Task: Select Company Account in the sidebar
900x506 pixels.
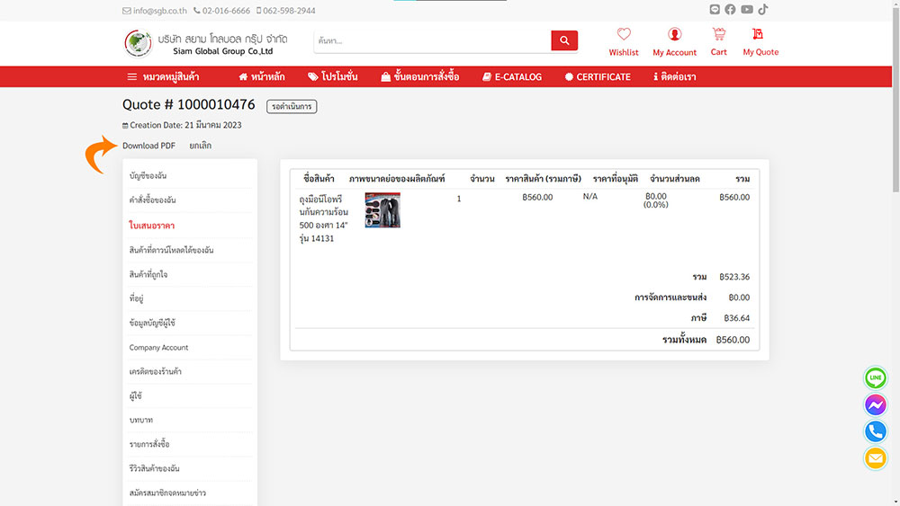Action: [158, 348]
